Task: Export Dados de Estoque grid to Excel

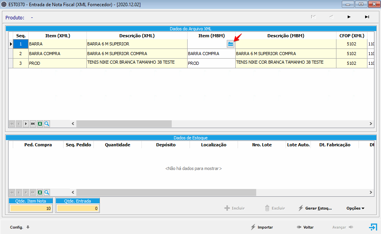Action: click(x=40, y=192)
